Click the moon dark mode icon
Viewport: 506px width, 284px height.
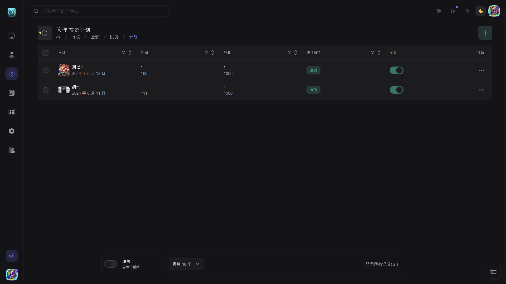pos(481,11)
